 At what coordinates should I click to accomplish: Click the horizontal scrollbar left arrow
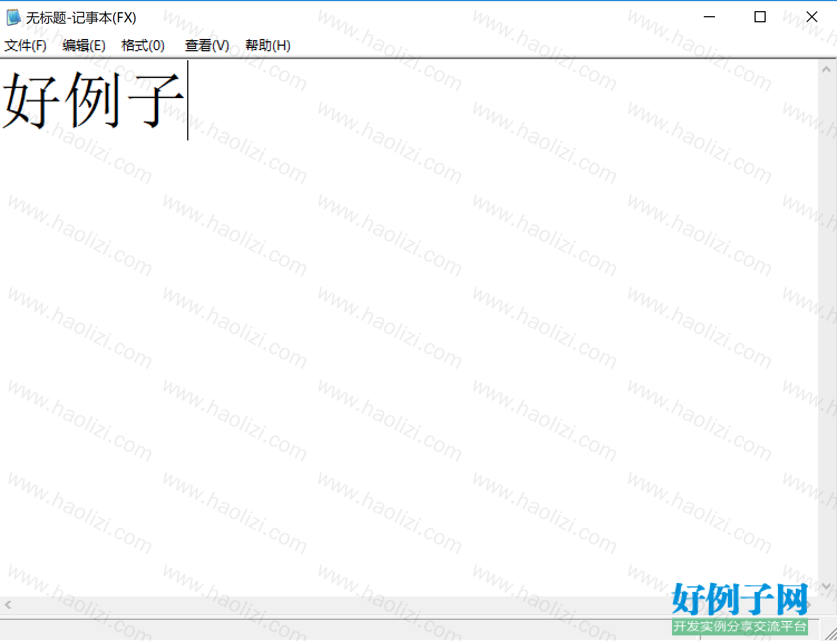pos(8,605)
